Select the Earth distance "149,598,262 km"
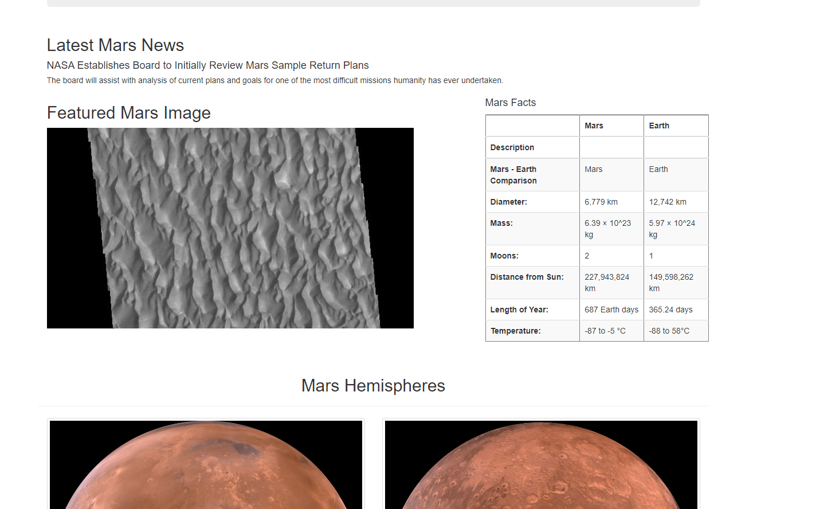The image size is (816, 509). tap(671, 283)
